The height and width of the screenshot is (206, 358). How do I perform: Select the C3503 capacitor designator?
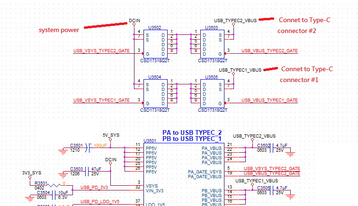click(76, 169)
